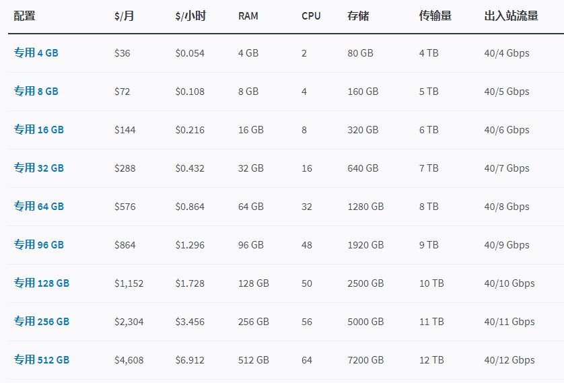Select the 专用 16 GB plan link
564x383 pixels.
[39, 130]
